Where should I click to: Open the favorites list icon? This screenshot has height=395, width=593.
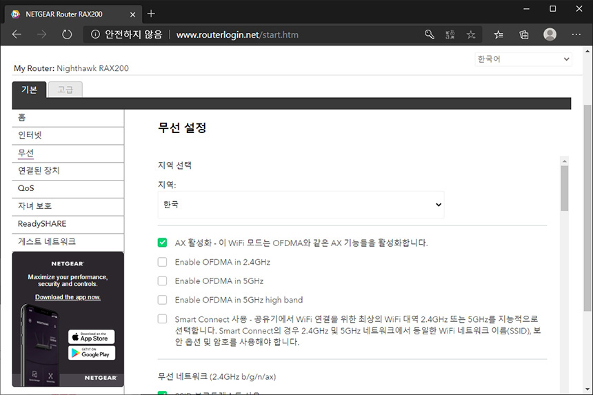pyautogui.click(x=499, y=34)
